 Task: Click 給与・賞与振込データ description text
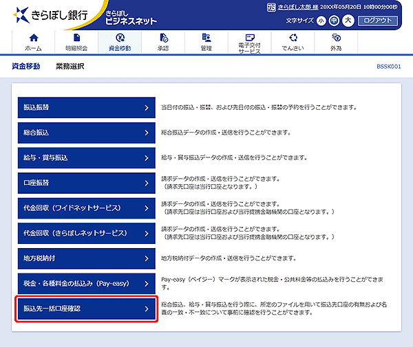click(x=235, y=158)
